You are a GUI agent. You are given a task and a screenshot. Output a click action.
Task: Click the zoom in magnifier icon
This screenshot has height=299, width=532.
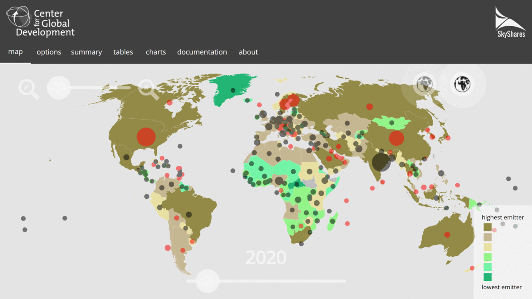coord(149,89)
